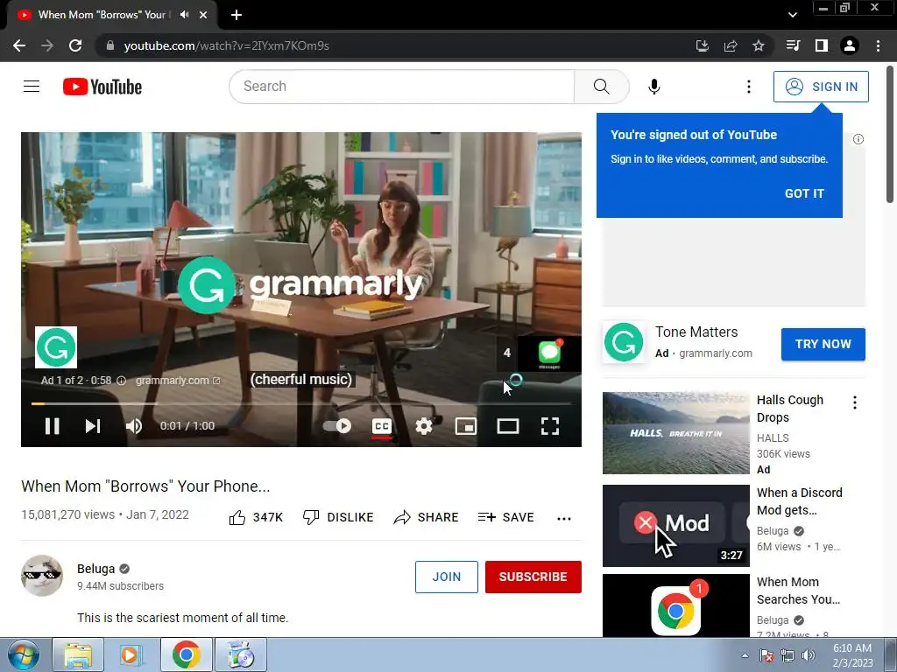This screenshot has width=897, height=672.
Task: Start voice search with microphone icon
Action: pos(653,87)
